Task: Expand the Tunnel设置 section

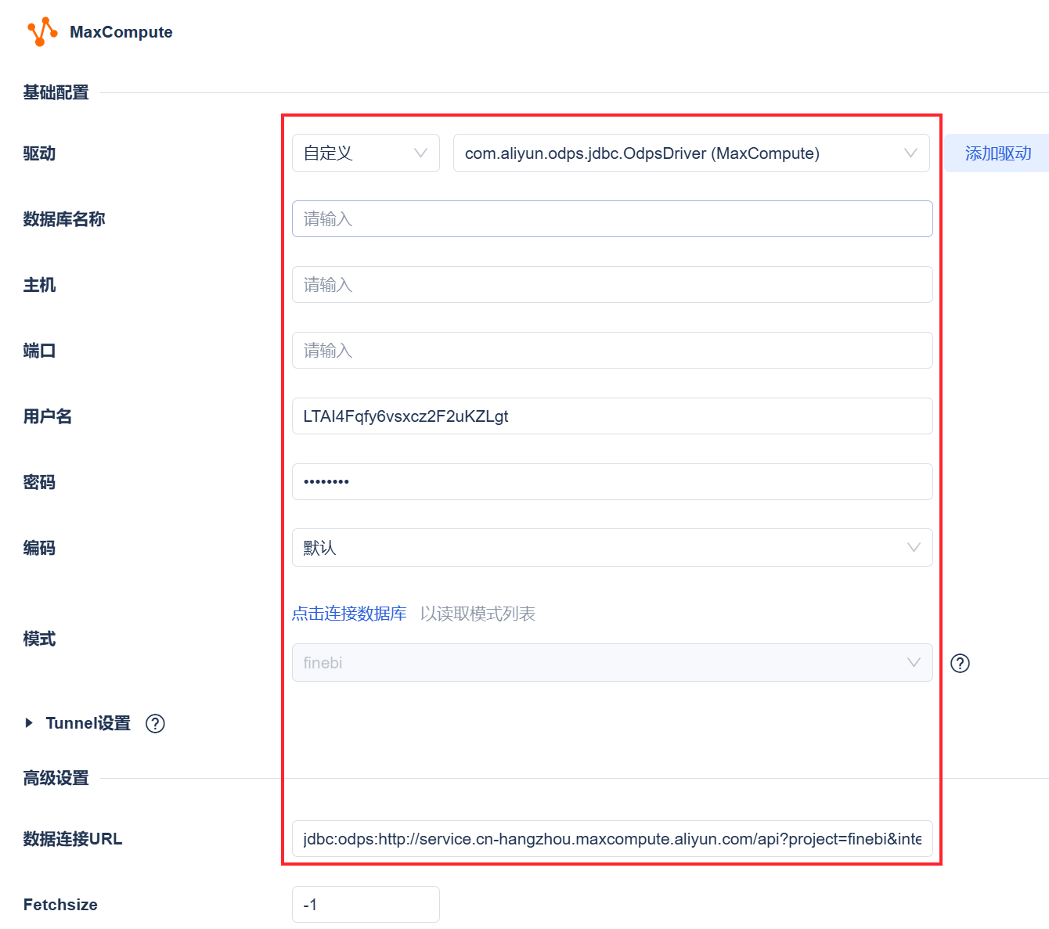Action: [86, 723]
